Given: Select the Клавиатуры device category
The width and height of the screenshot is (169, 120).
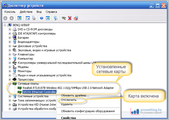Looking at the screenshot, I should (26, 54).
